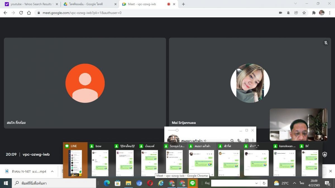335x188 pixels.
Task: Open the new tab button
Action: [x=183, y=4]
